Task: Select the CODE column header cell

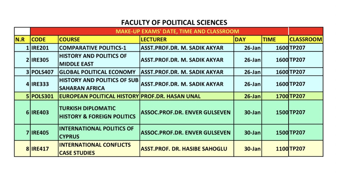Action: (x=44, y=40)
